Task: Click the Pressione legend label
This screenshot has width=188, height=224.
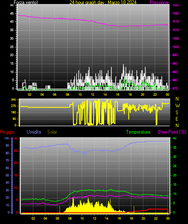Action: [x=159, y=2]
